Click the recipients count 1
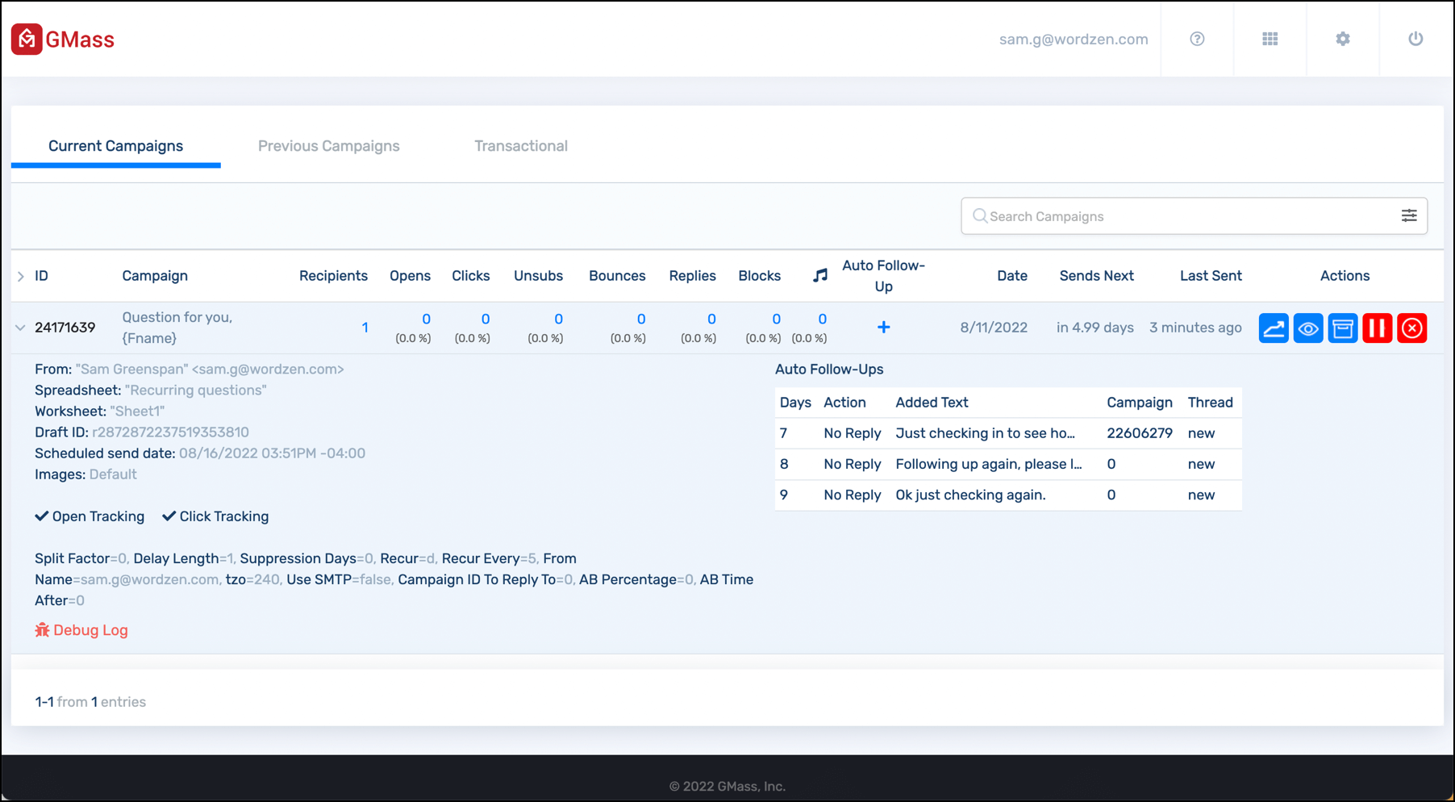This screenshot has width=1455, height=802. pos(365,328)
